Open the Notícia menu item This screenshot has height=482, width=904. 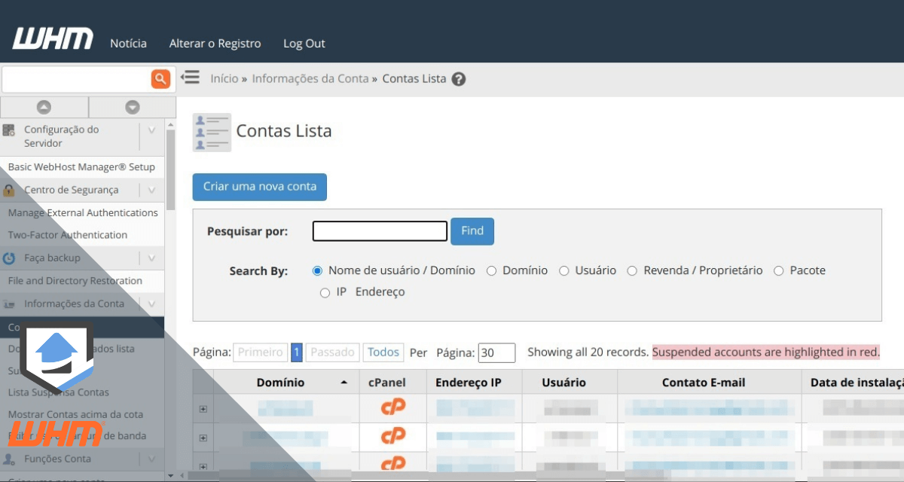pyautogui.click(x=128, y=44)
